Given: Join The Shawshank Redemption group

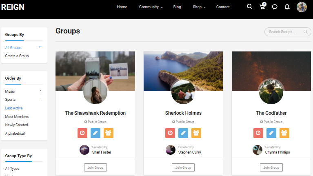Looking at the screenshot, I should (95, 167).
